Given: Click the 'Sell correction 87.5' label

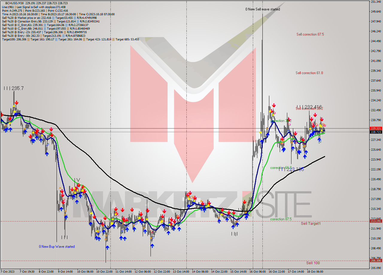Looking at the screenshot, I should tap(310, 34).
